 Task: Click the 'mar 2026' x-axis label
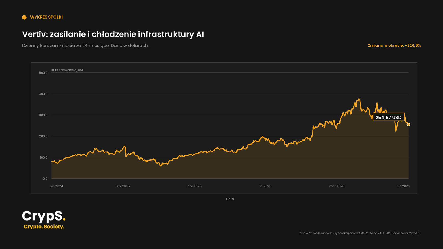click(337, 186)
